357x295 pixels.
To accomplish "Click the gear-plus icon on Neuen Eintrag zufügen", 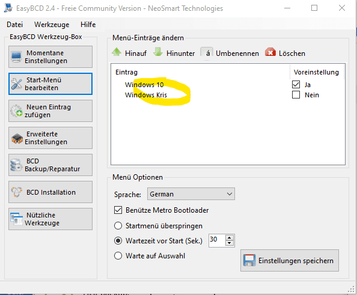I will [16, 111].
